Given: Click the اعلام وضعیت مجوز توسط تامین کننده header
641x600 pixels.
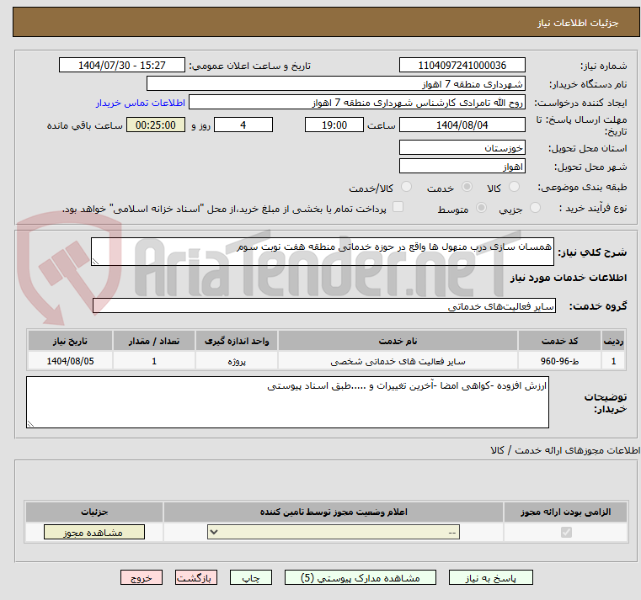Looking at the screenshot, I should (334, 512).
